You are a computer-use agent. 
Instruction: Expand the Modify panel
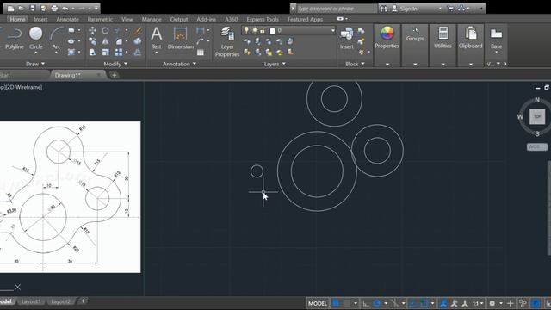(115, 64)
